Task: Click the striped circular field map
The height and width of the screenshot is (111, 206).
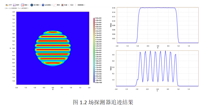Action: click(x=53, y=48)
